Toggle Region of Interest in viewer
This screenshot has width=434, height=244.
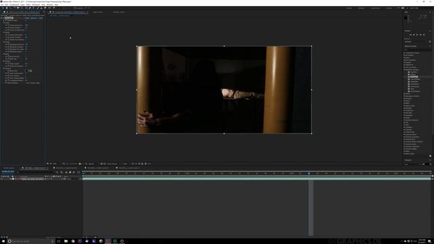pos(102,164)
